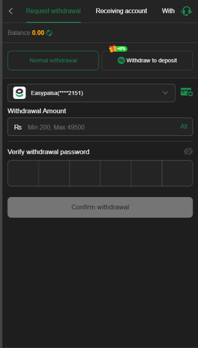Click the Easypaisa logo icon
The height and width of the screenshot is (348, 198).
click(x=19, y=93)
